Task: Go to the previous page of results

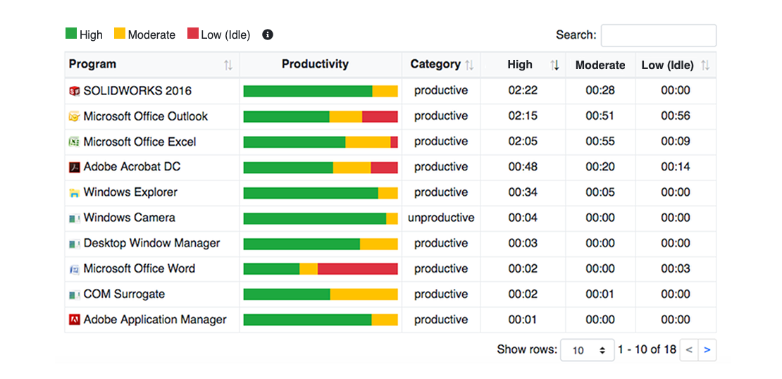Action: (x=689, y=350)
